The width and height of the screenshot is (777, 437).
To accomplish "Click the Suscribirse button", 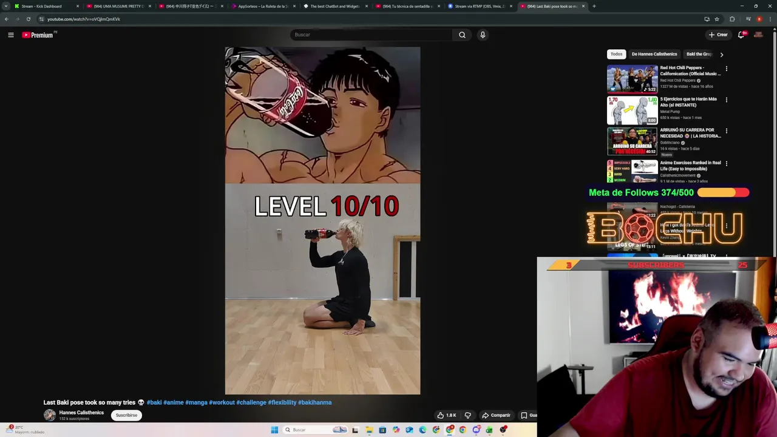I will click(126, 415).
